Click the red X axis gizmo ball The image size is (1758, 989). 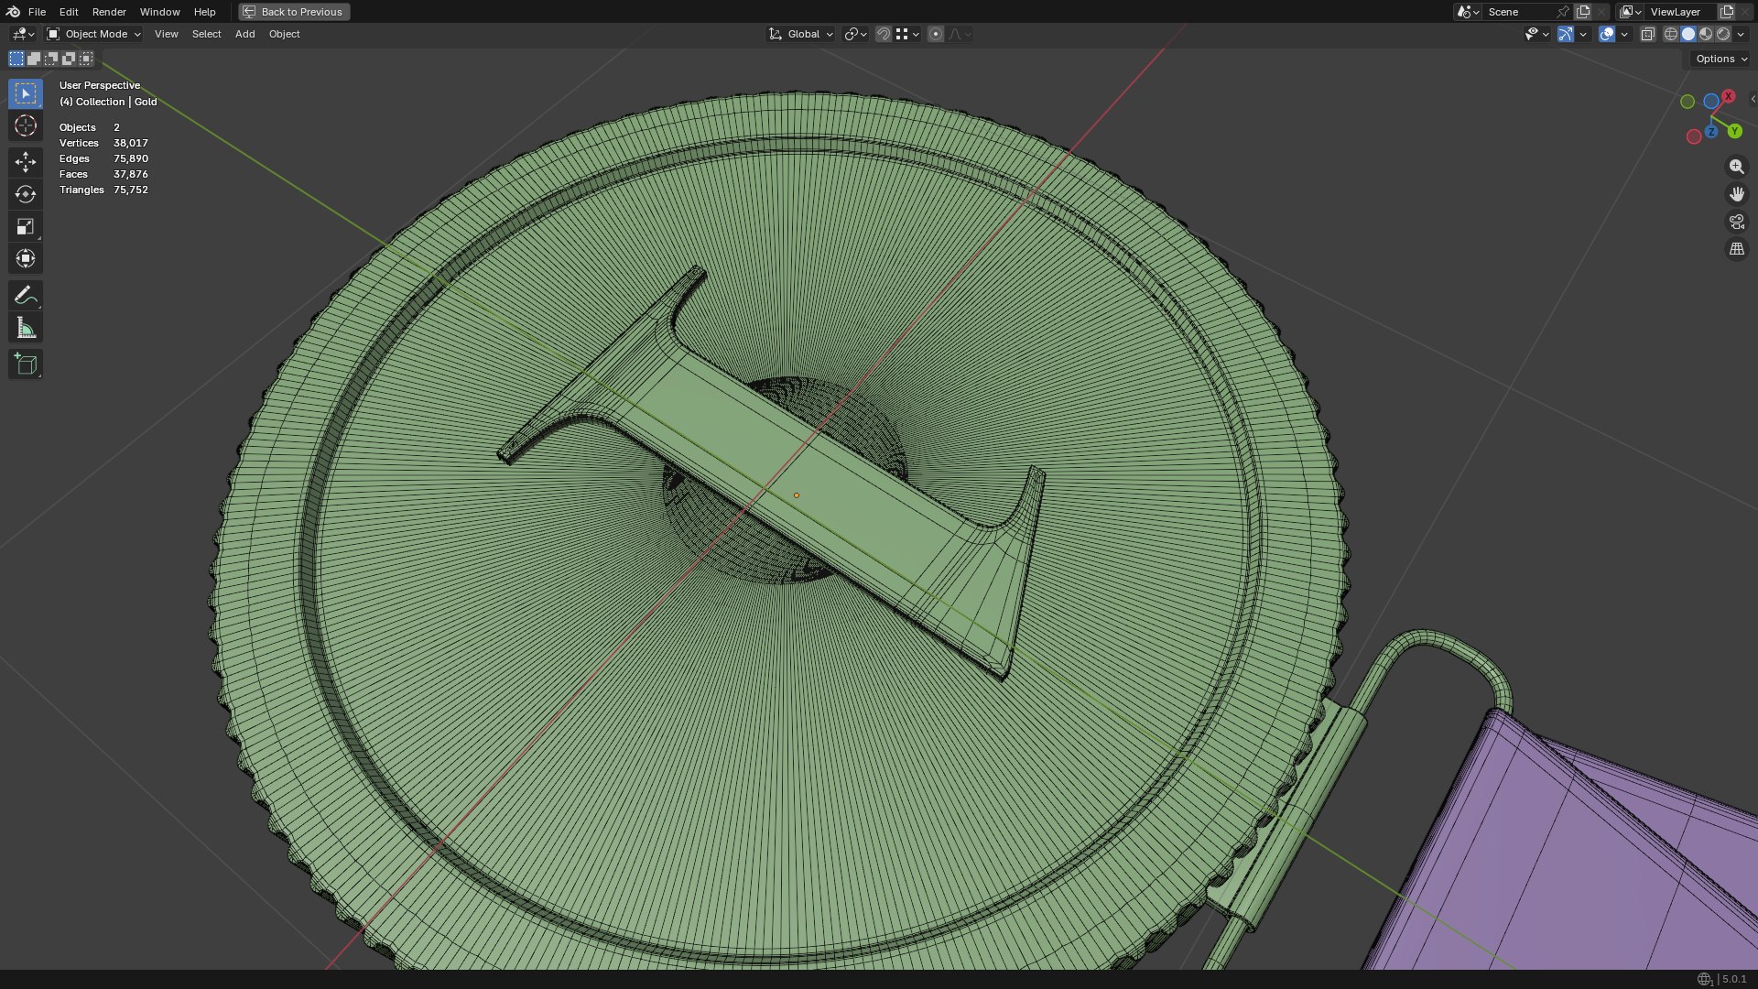tap(1728, 96)
